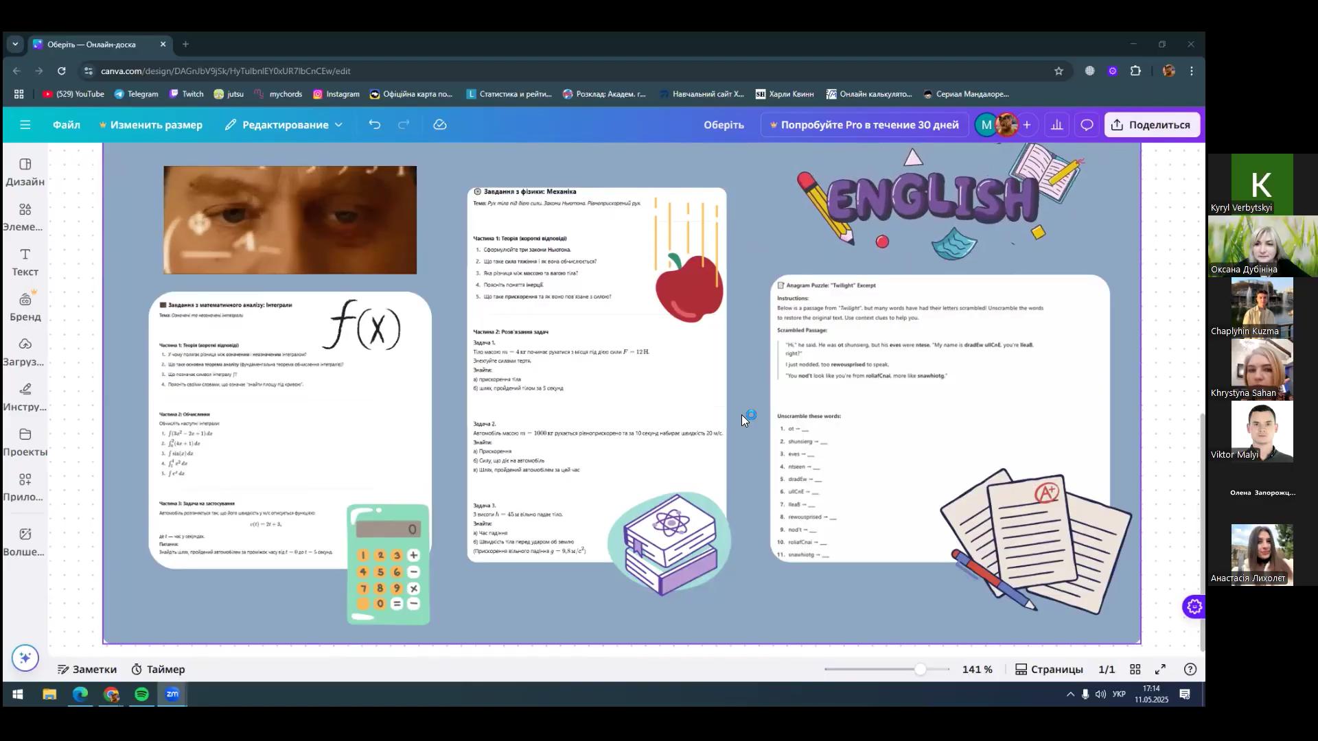Show hidden system tray icons chevron

tap(1070, 694)
